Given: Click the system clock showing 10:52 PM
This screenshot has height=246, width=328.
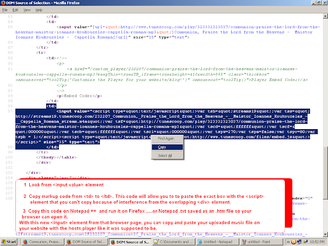Looking at the screenshot, I should click(317, 242).
